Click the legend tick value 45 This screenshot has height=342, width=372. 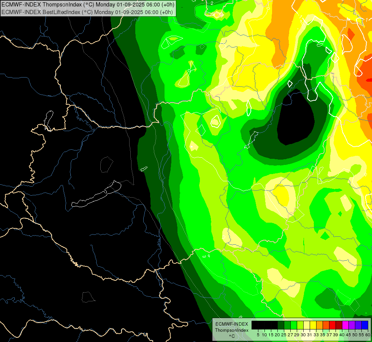tap(349, 335)
